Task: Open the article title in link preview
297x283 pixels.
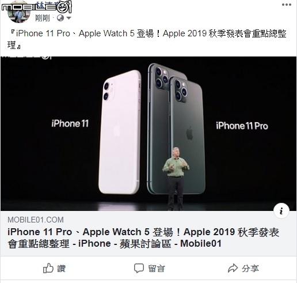Action: pos(143,237)
